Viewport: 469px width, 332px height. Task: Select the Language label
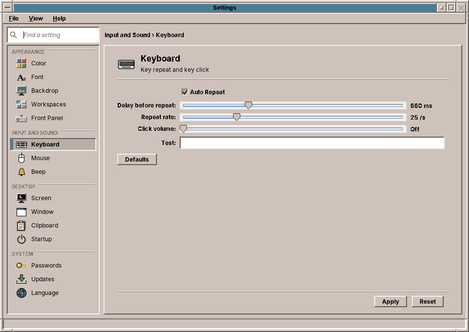coord(45,293)
